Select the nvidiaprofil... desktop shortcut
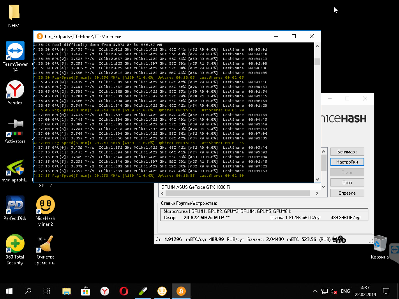The width and height of the screenshot is (399, 299). coord(15,171)
